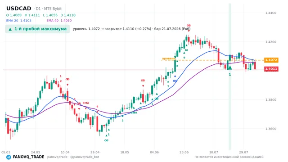The height and width of the screenshot is (162, 288).
Task: Click the 24.03 date label
Action: pyautogui.click(x=36, y=152)
